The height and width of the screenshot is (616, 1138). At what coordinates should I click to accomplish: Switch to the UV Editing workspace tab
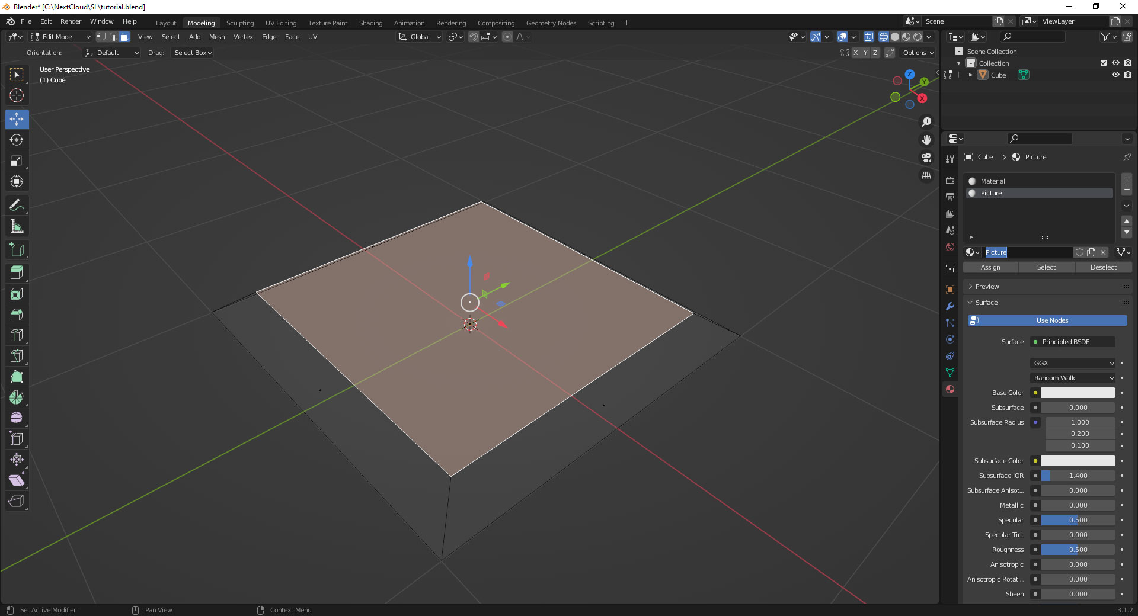click(280, 23)
